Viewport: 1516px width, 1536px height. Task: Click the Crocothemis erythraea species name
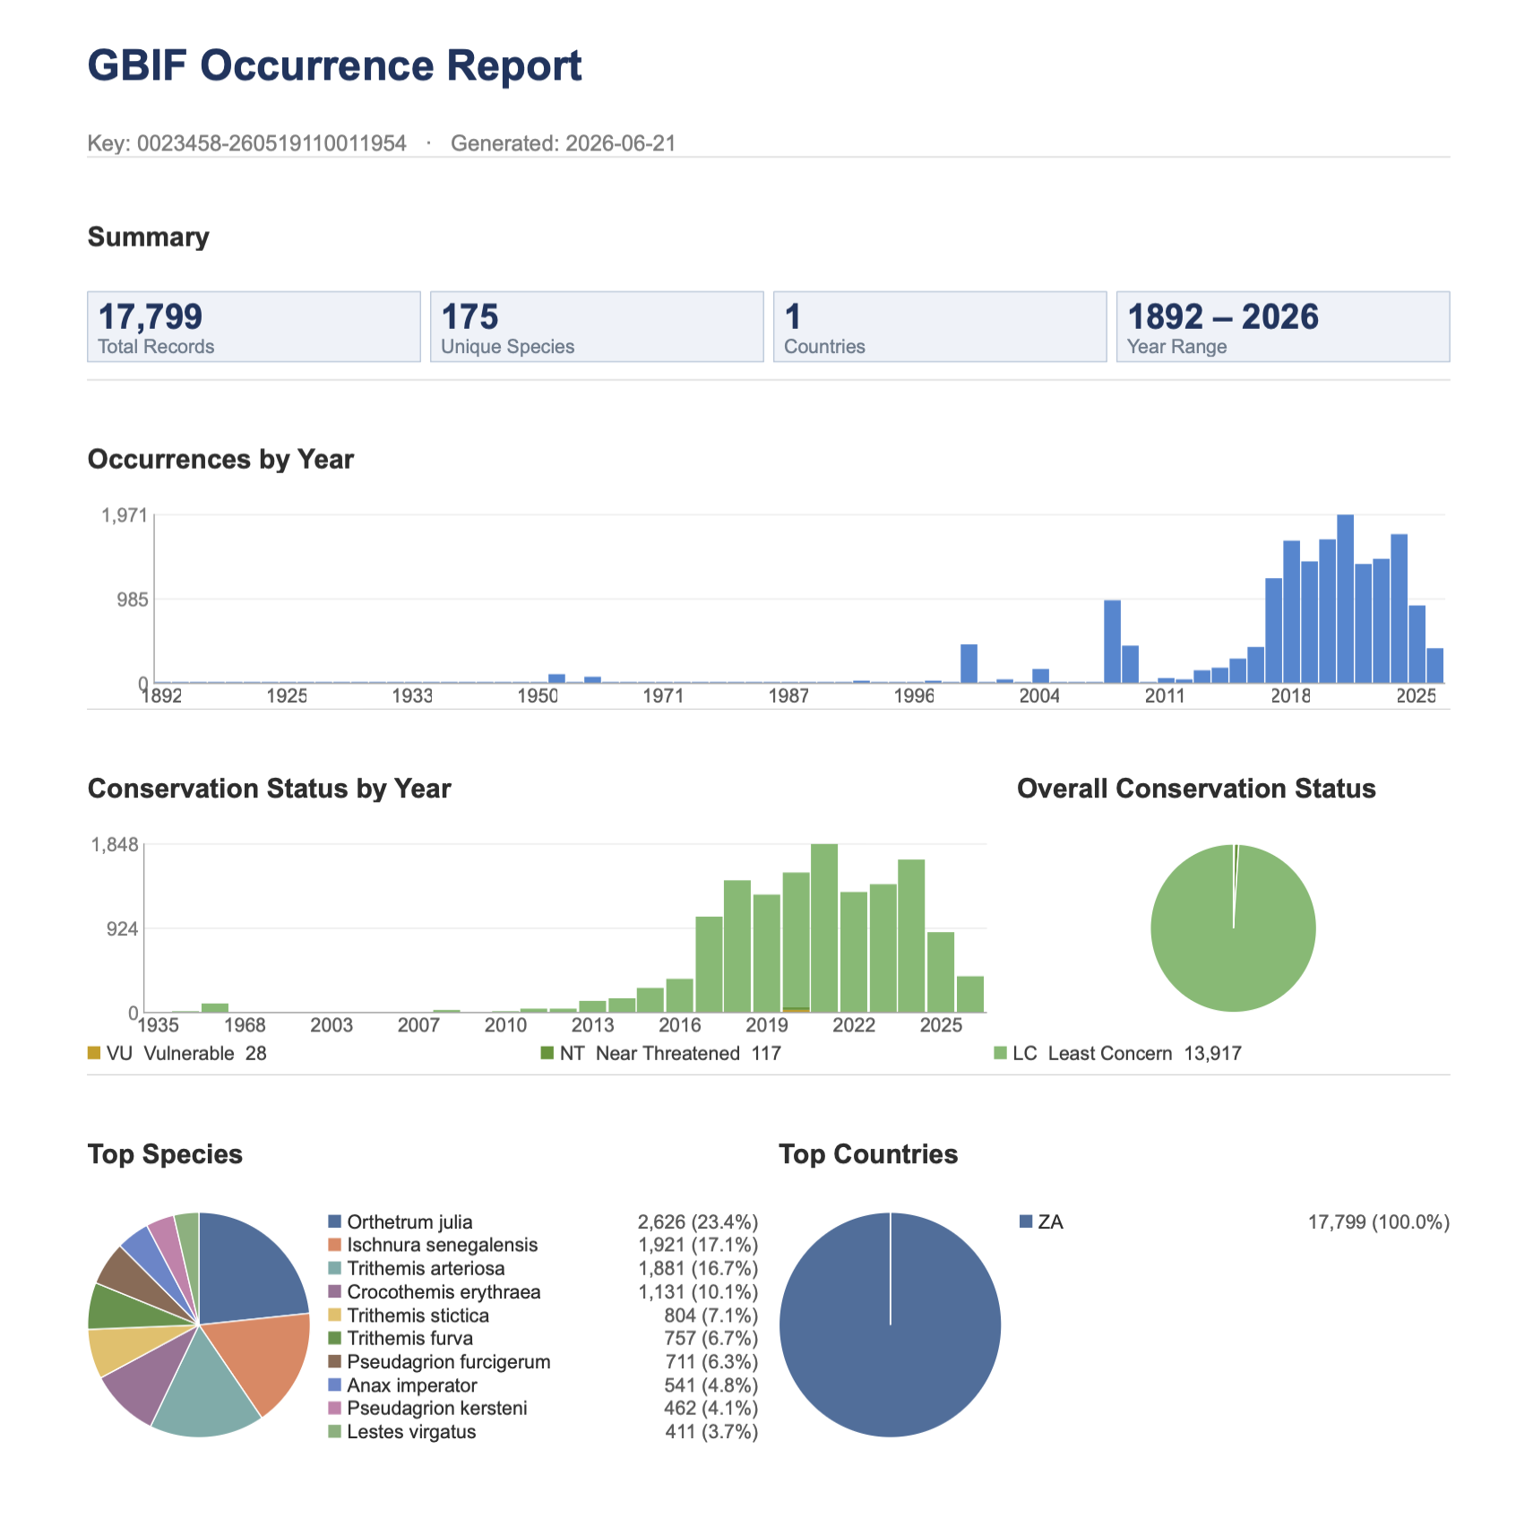point(444,1292)
